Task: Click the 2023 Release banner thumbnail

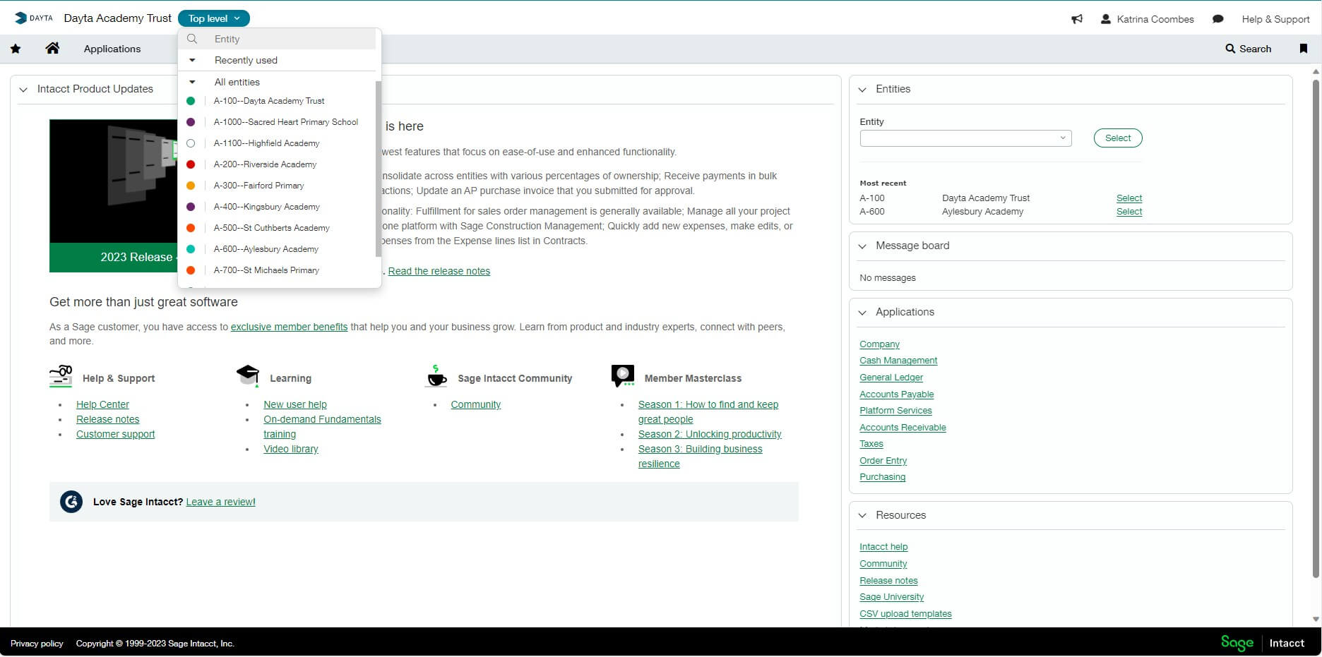Action: [x=113, y=195]
